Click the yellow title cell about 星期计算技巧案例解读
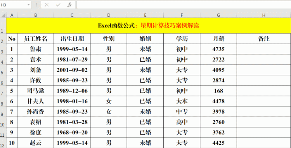Image resolution: width=291 pixels, height=148 pixels. 149,26
